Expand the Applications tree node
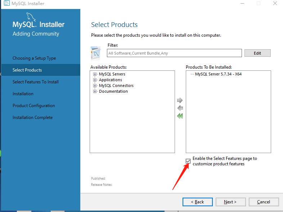This screenshot has height=212, width=283. tap(95, 80)
